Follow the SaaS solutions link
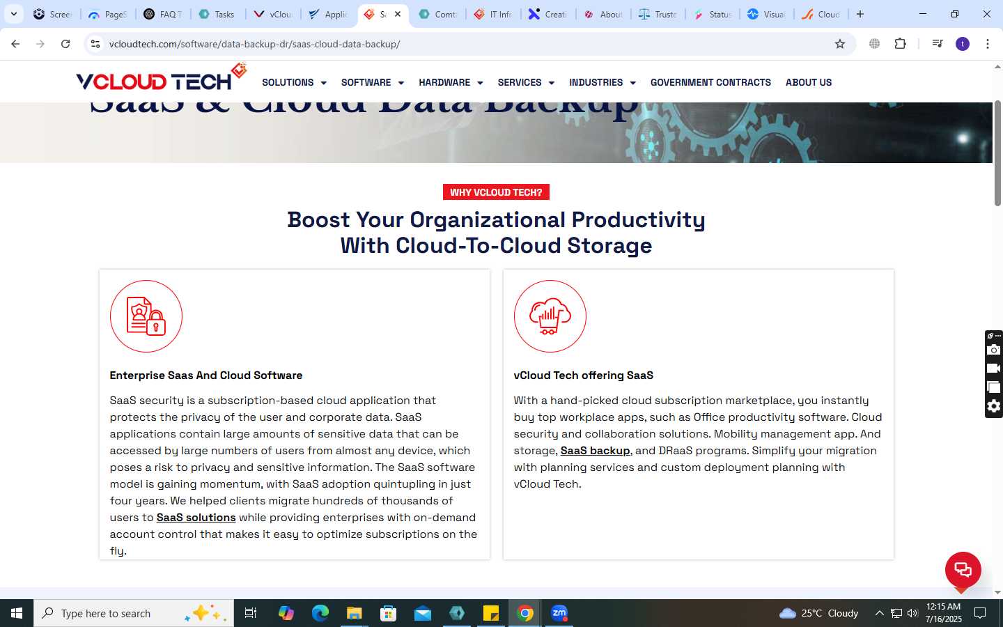 point(196,518)
